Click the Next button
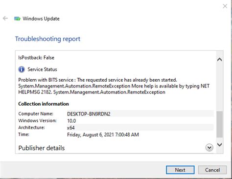 (x=180, y=170)
